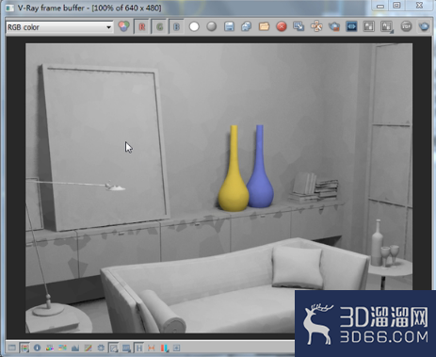The width and height of the screenshot is (436, 357).
Task: Open the RGB color channel dropdown
Action: pos(59,27)
